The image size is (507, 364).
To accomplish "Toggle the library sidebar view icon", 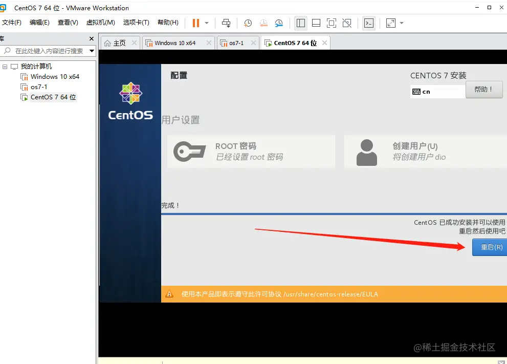I will 301,23.
